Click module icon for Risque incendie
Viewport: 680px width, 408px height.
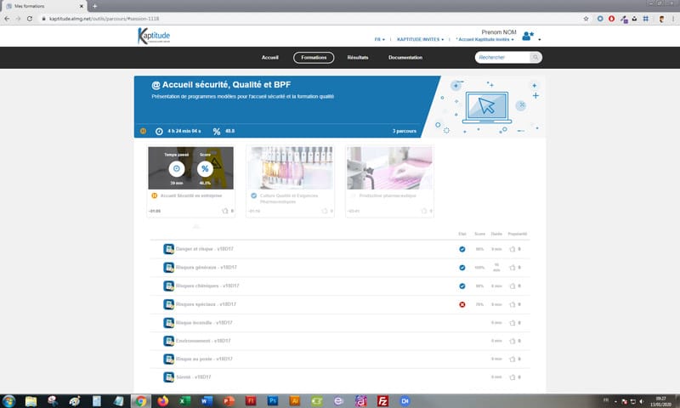coord(168,322)
